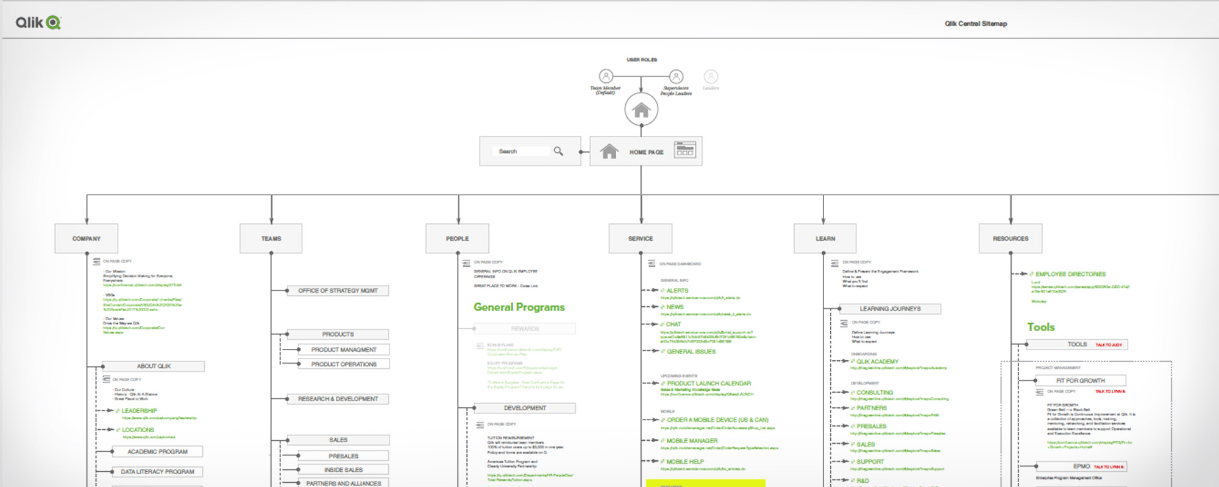Click the On Page Copy icon under People
The image size is (1219, 487).
(x=466, y=263)
